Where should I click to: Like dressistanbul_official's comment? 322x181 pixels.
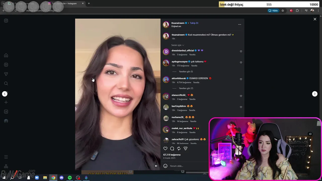pos(241,51)
